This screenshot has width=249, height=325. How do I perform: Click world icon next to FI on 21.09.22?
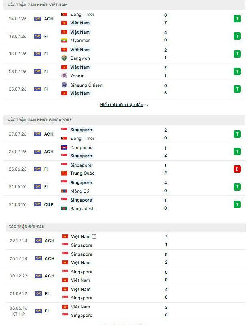pyautogui.click(x=39, y=293)
